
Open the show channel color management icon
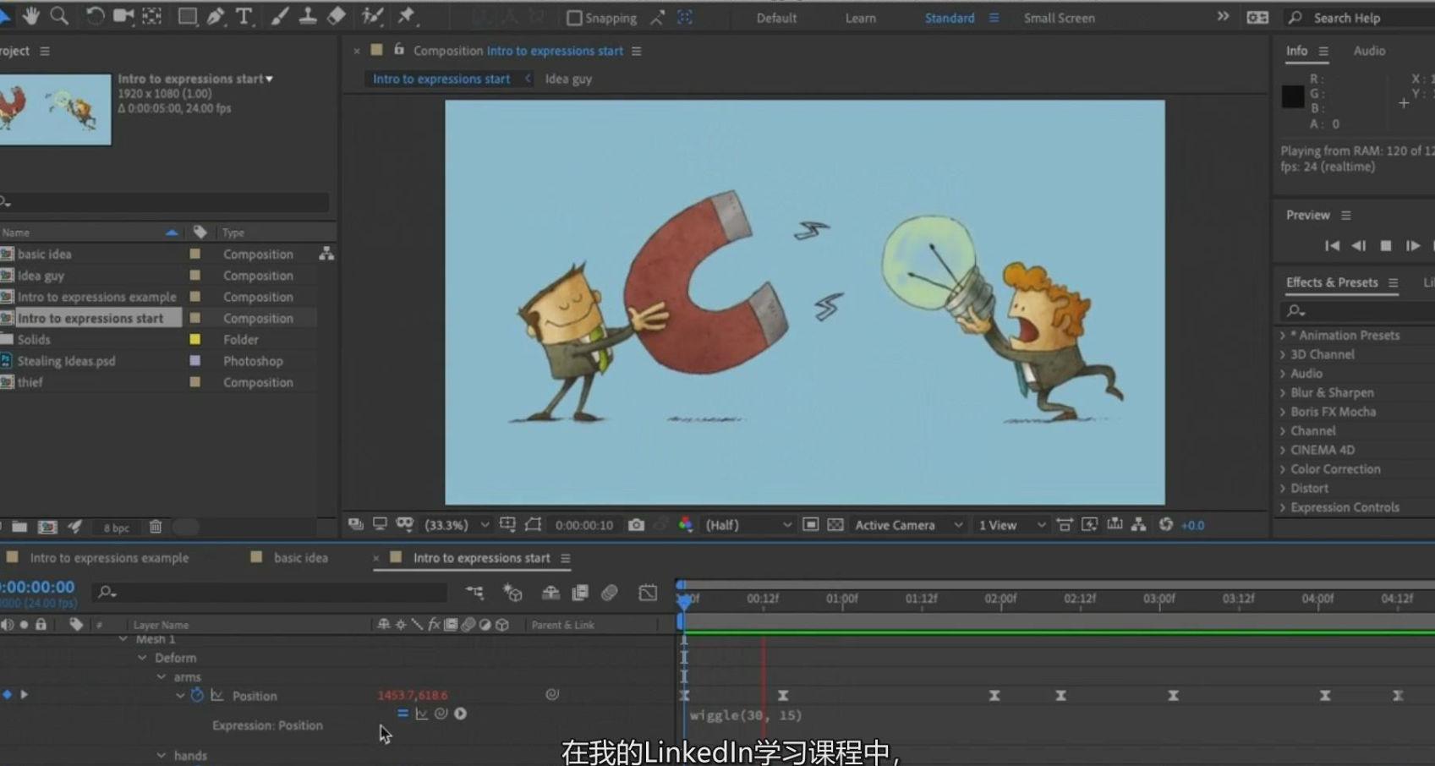point(686,525)
